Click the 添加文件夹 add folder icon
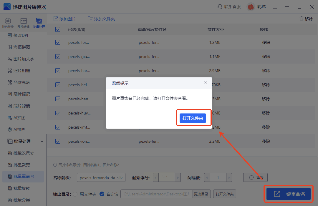The width and height of the screenshot is (318, 206). tap(90, 19)
